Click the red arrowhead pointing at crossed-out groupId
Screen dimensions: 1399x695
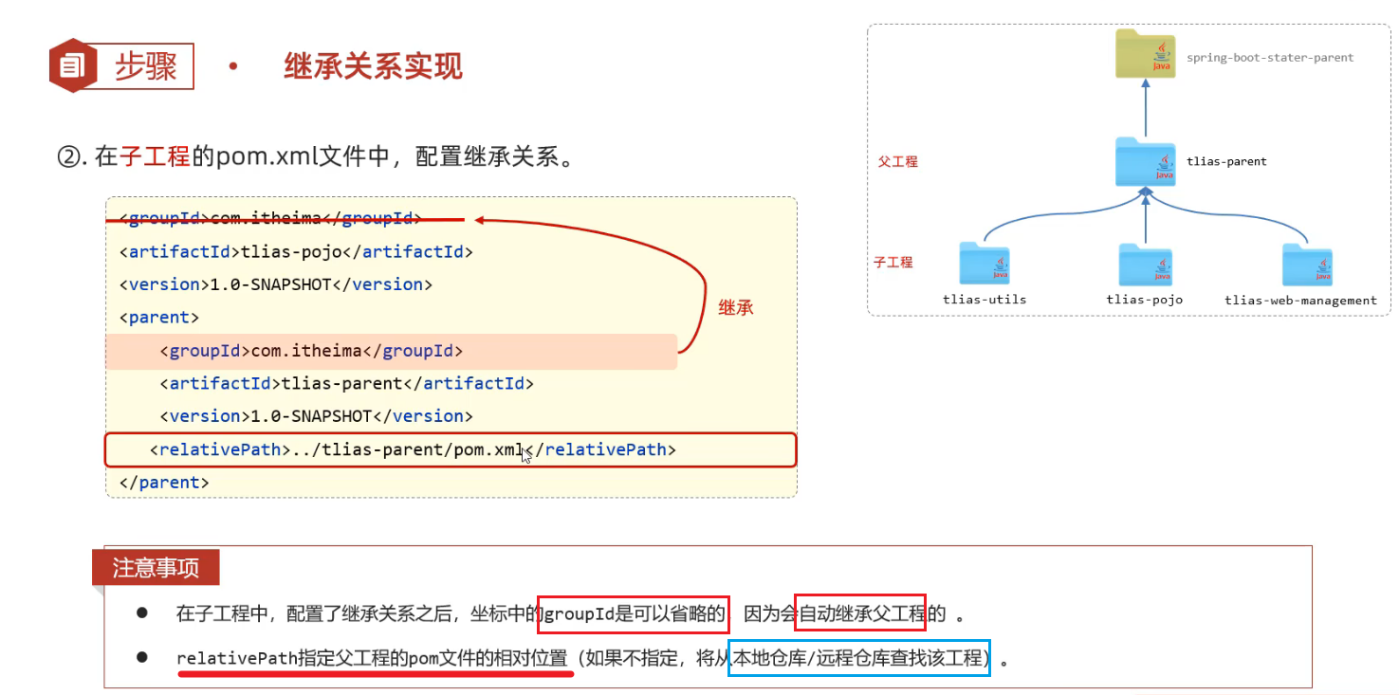[480, 220]
